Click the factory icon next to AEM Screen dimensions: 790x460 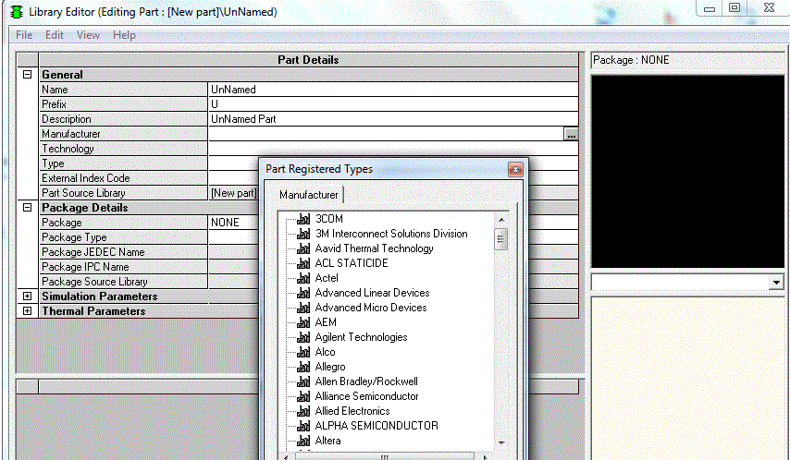point(303,322)
